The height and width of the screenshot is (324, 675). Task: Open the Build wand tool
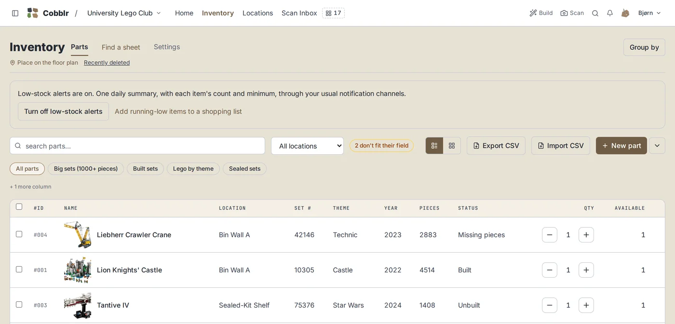(x=541, y=13)
